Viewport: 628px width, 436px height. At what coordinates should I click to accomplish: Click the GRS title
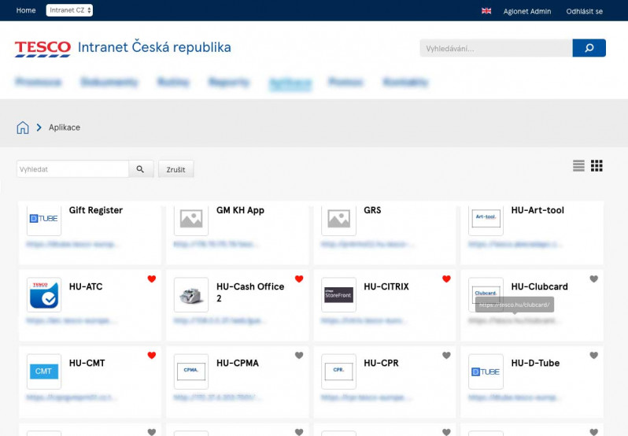tap(372, 210)
